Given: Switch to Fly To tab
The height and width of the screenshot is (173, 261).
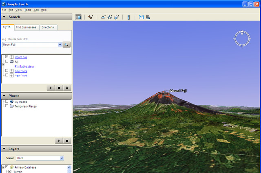Looking at the screenshot, I should click(x=7, y=27).
